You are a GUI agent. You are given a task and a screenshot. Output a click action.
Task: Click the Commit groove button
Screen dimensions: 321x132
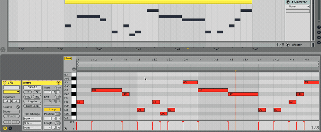tap(12, 116)
